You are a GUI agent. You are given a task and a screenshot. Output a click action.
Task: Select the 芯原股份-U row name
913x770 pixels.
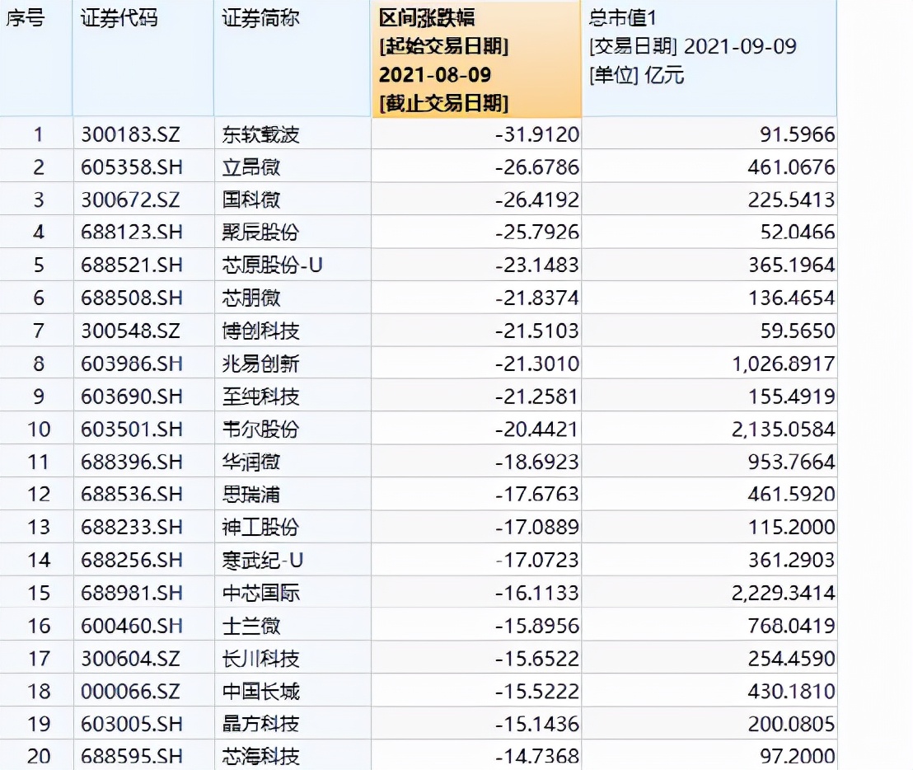(271, 265)
